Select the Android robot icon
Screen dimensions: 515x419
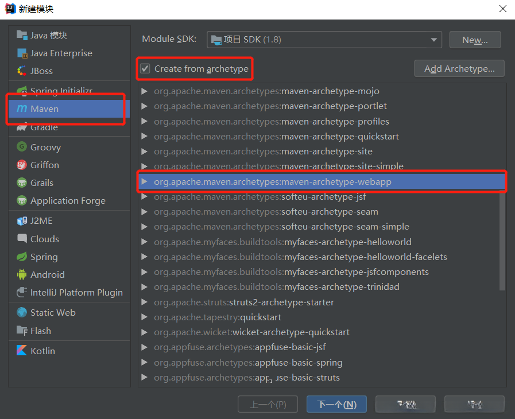pos(22,274)
